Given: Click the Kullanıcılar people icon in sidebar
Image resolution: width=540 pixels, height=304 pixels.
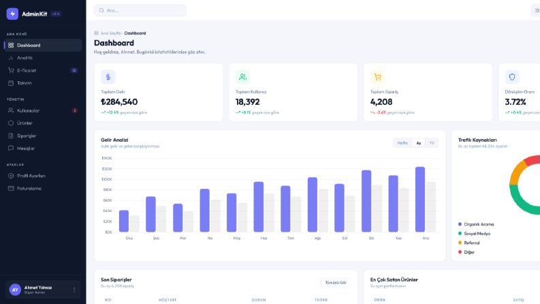Looking at the screenshot, I should [x=11, y=110].
